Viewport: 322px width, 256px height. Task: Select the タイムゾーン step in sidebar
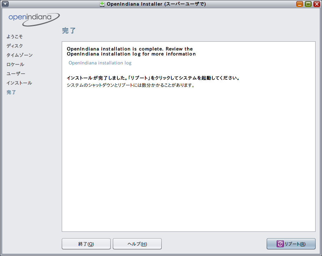(x=20, y=55)
